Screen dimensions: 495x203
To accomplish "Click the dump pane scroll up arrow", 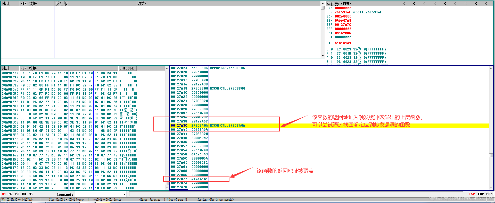I will (x=167, y=68).
